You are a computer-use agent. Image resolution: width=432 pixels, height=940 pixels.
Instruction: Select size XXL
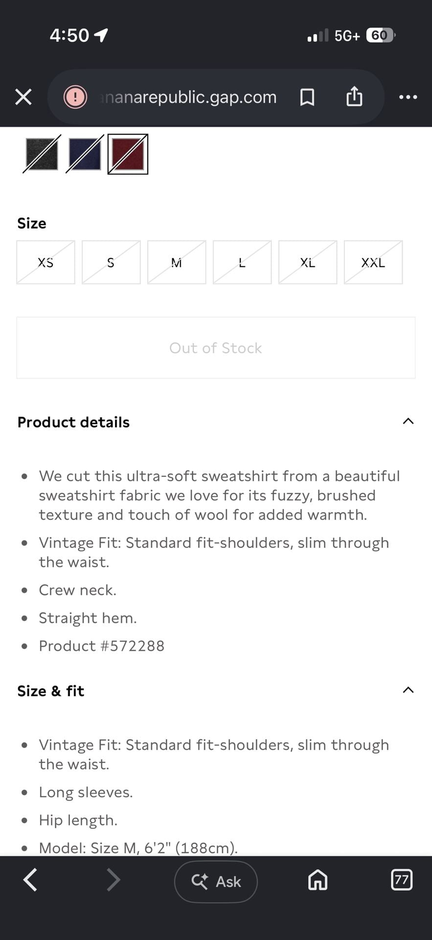(373, 262)
